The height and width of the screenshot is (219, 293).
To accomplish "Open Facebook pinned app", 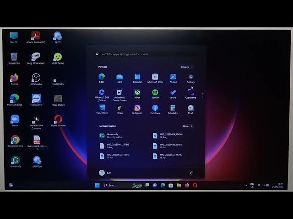I will pos(155,109).
